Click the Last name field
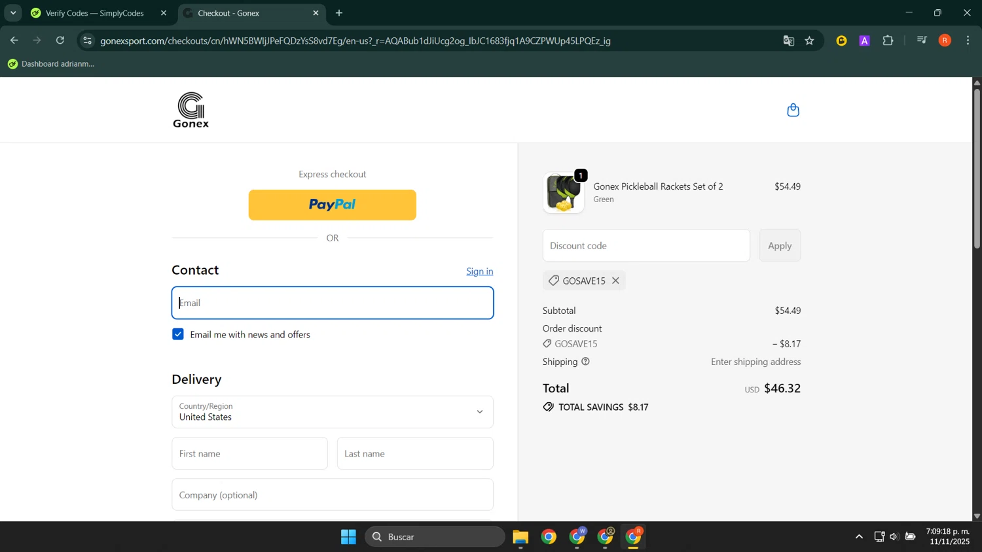 [x=415, y=453]
